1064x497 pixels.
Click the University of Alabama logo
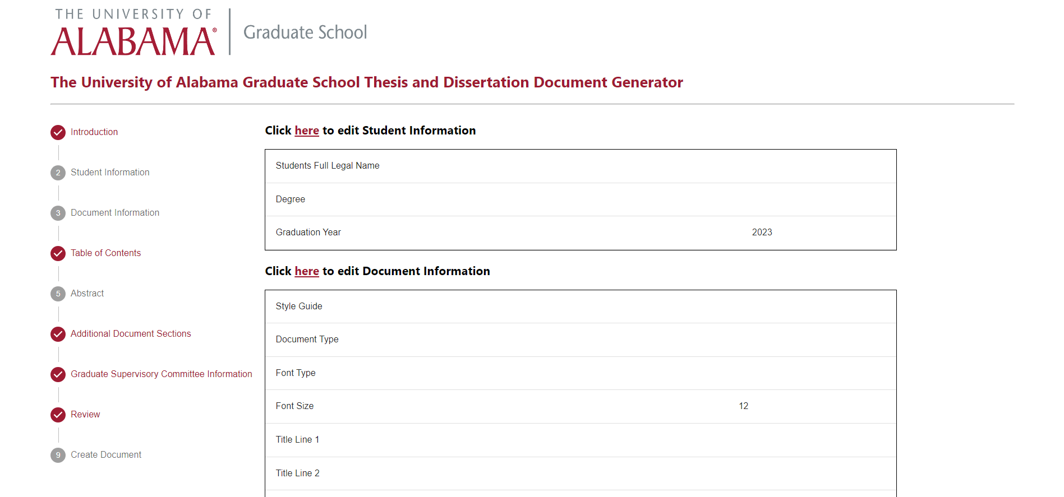(x=133, y=32)
